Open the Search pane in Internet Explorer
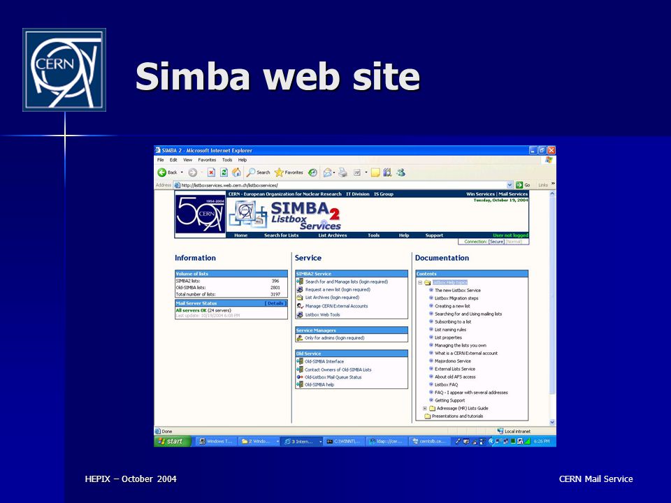This screenshot has width=671, height=503. [259, 173]
